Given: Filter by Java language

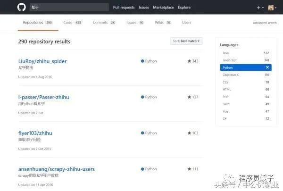Looking at the screenshot, I should point(246,53).
